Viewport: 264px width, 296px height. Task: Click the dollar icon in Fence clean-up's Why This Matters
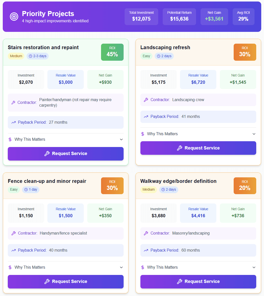point(10,267)
